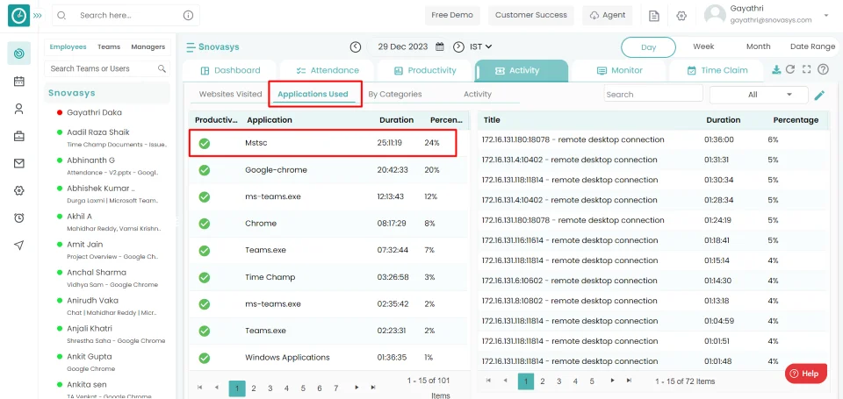Click the magnifier in Teams search box

[x=162, y=68]
